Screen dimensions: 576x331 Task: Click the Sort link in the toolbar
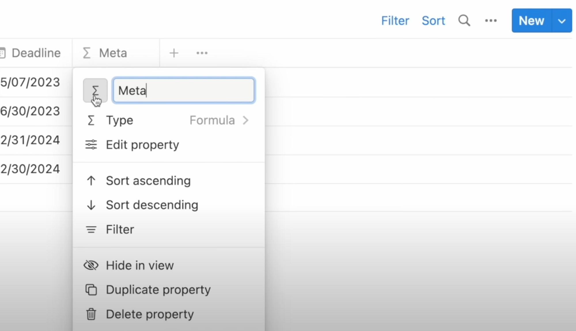click(x=433, y=21)
